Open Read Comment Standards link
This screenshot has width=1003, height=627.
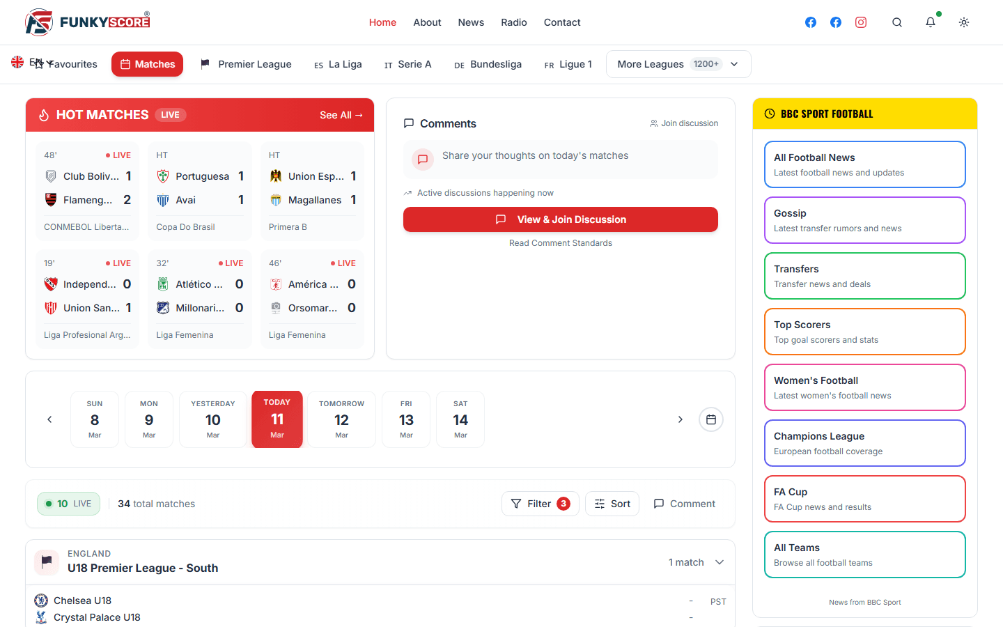[561, 243]
